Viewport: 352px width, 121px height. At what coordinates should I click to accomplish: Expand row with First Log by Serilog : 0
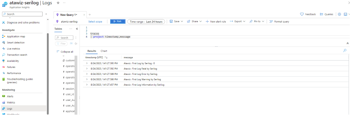click(87, 63)
